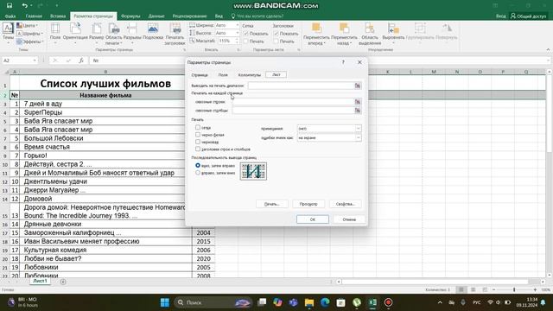The image size is (553, 311).
Task: Switch to the Колонтитулы tab in dialog
Action: [x=250, y=75]
